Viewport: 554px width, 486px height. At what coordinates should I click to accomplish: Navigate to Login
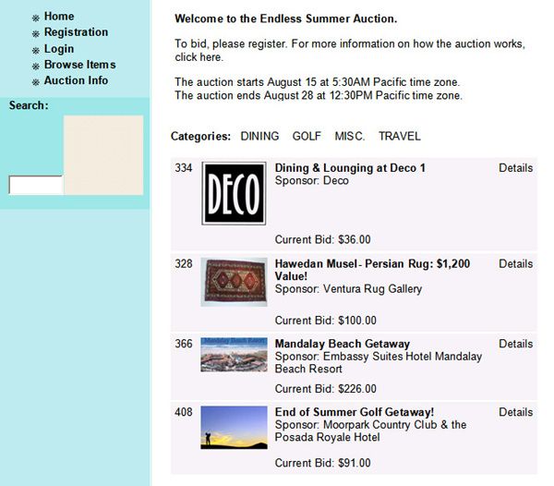[x=59, y=49]
